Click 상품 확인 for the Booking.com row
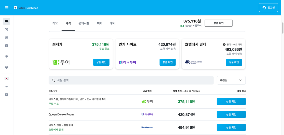284x135 pixels. tap(231, 128)
